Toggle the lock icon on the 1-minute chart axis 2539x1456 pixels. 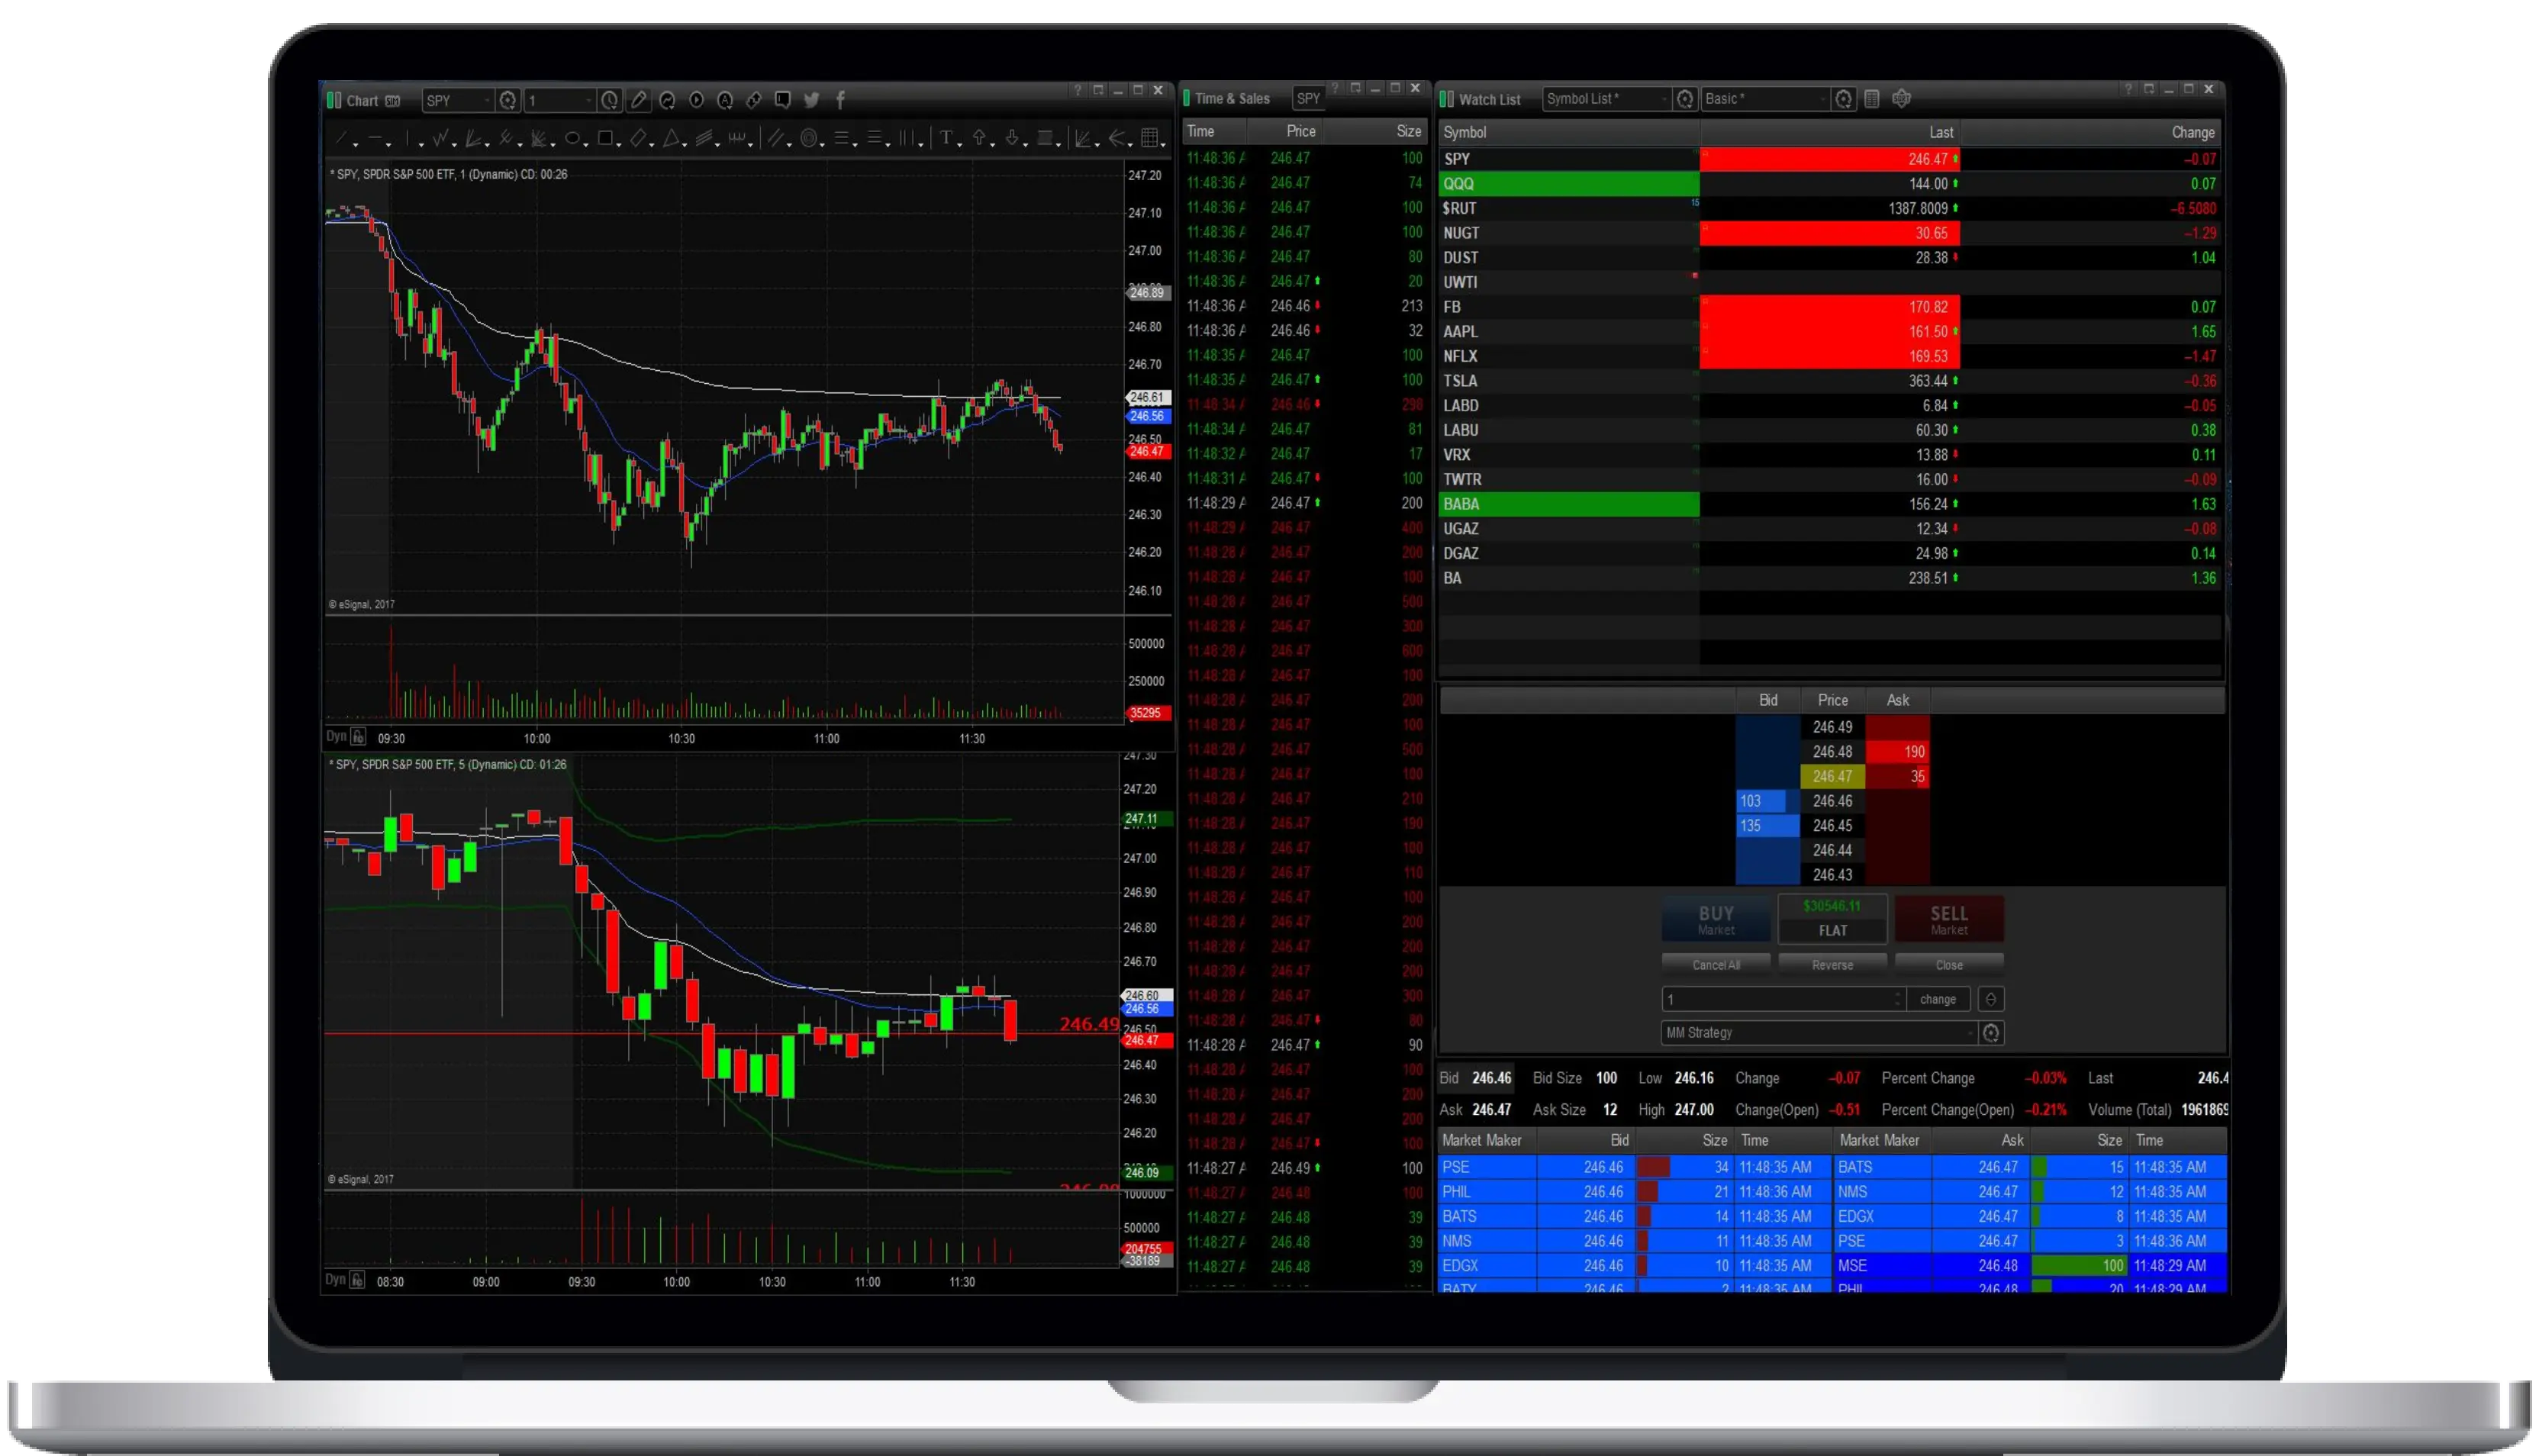click(x=358, y=737)
